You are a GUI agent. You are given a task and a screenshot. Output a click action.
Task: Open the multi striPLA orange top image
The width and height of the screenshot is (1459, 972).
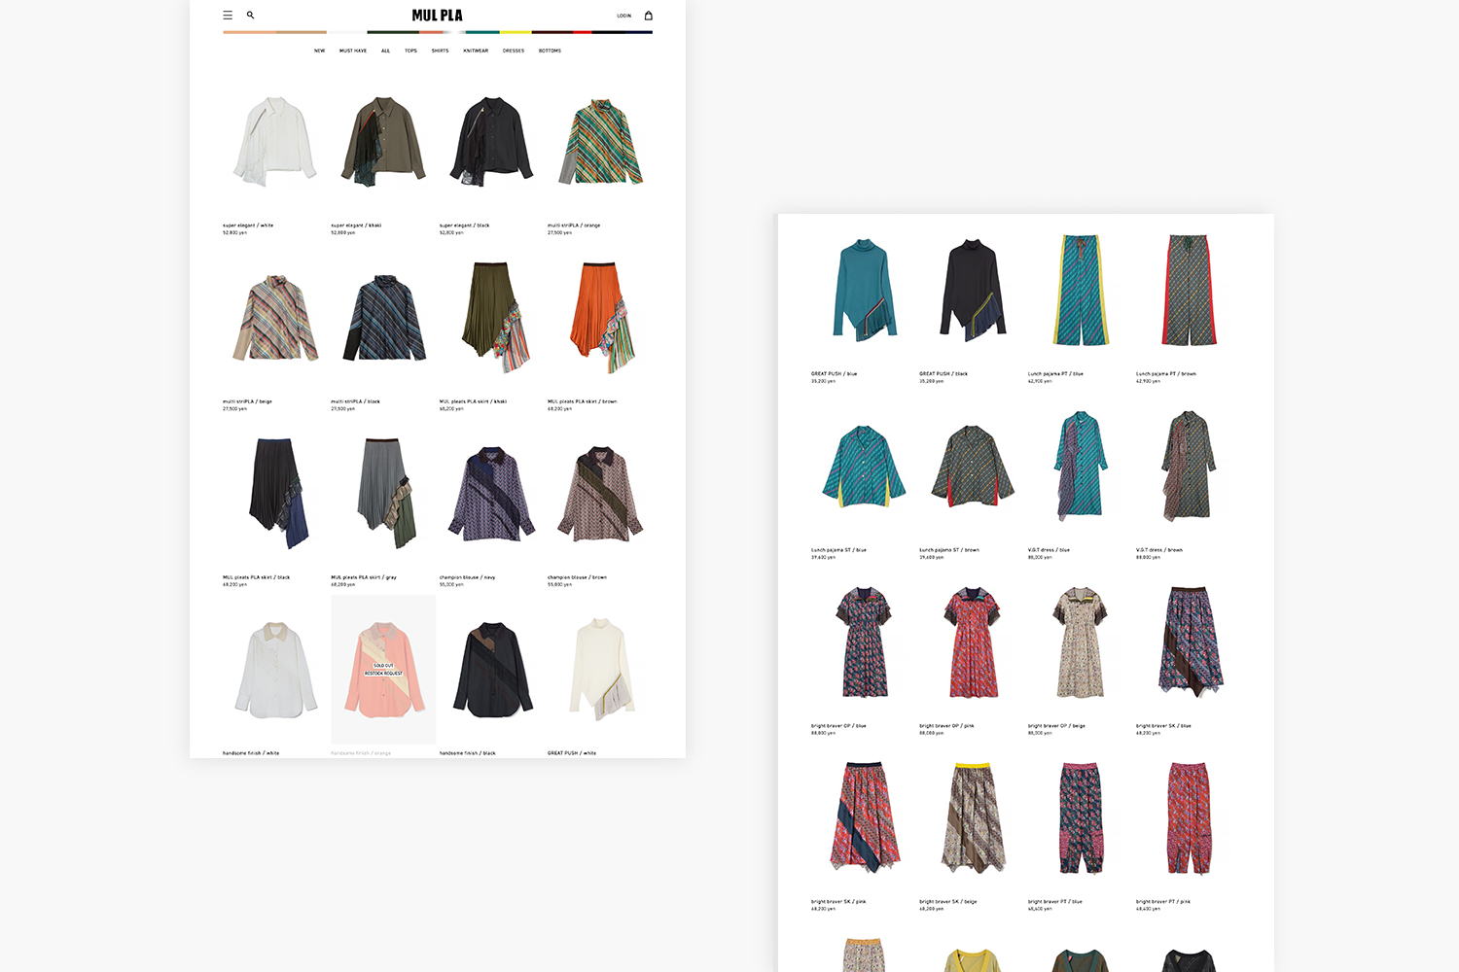coord(601,142)
